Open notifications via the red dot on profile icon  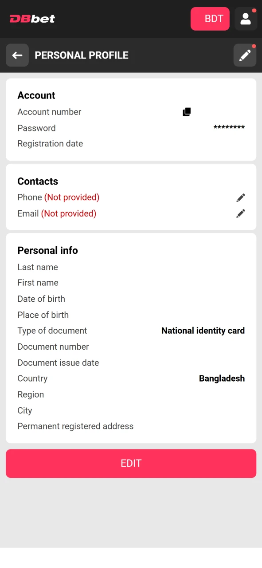254,10
